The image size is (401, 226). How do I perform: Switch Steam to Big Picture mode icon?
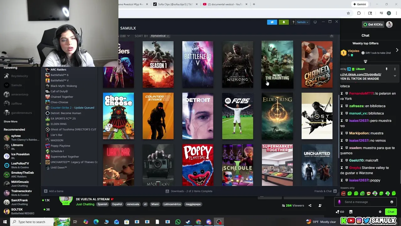click(x=315, y=22)
